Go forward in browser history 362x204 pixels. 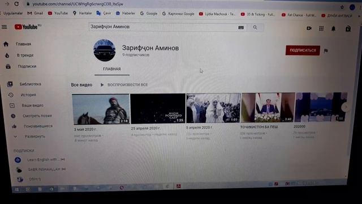pos(7,4)
